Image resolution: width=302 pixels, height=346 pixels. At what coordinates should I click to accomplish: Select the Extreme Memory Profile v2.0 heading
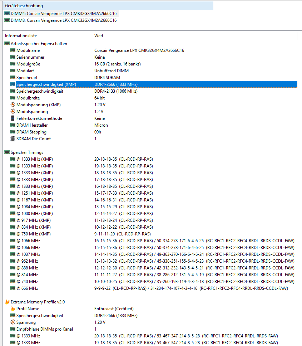38,302
